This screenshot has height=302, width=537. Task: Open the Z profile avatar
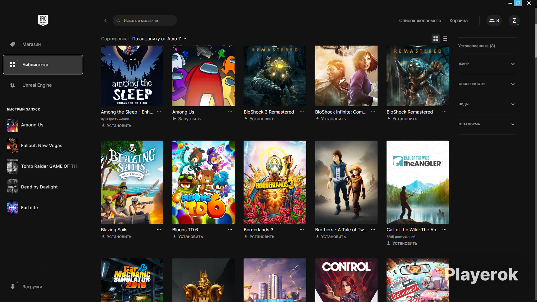(x=514, y=21)
